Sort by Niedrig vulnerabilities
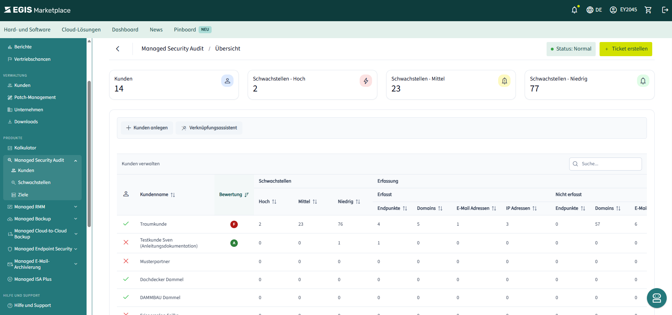 coord(358,202)
